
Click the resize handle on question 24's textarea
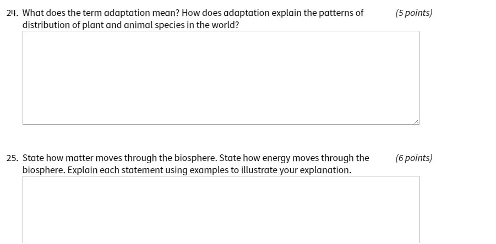(417, 122)
